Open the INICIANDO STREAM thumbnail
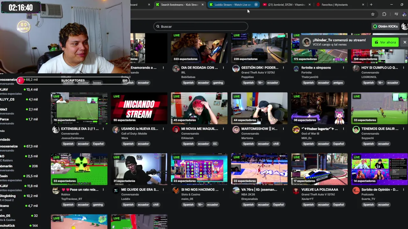 [x=139, y=108]
